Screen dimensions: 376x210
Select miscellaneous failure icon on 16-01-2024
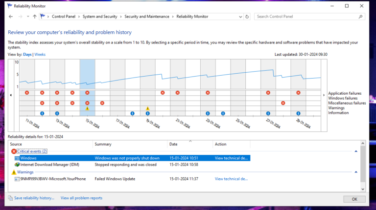pyautogui.click(x=102, y=103)
